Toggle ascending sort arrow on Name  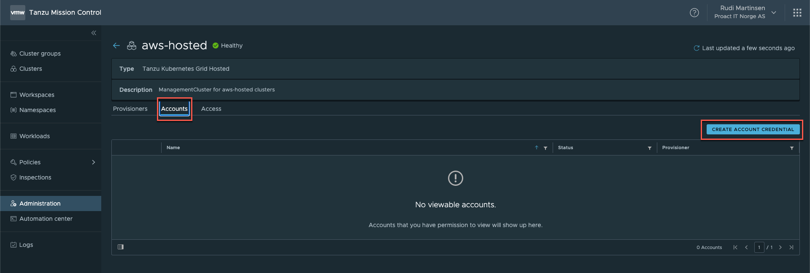tap(537, 147)
